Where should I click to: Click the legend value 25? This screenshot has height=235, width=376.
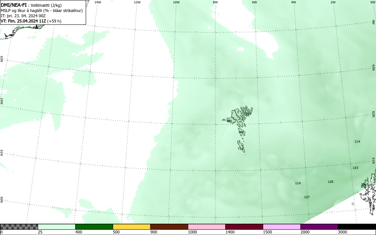tap(40, 232)
